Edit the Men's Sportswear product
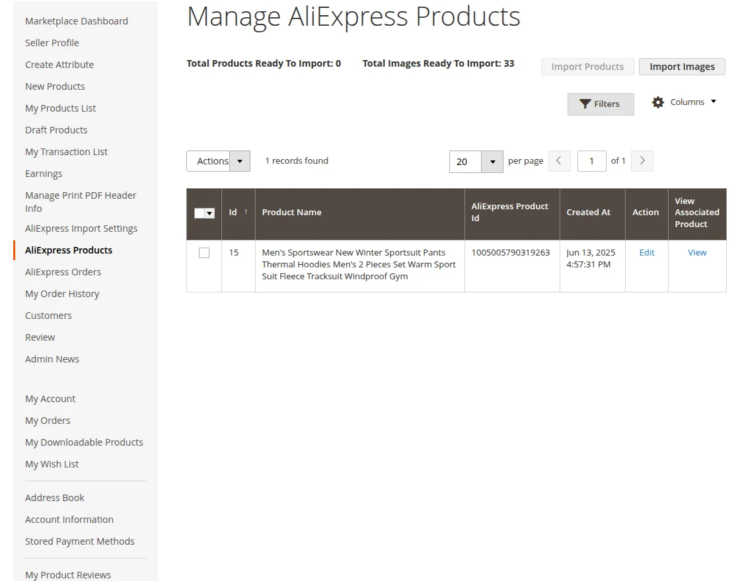Image resolution: width=740 pixels, height=581 pixels. [646, 252]
